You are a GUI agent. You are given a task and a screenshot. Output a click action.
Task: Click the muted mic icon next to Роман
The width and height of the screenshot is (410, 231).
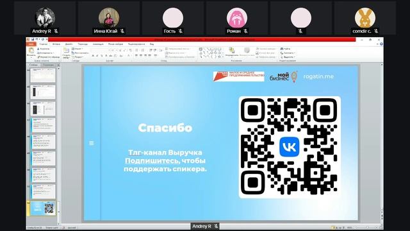pos(245,31)
